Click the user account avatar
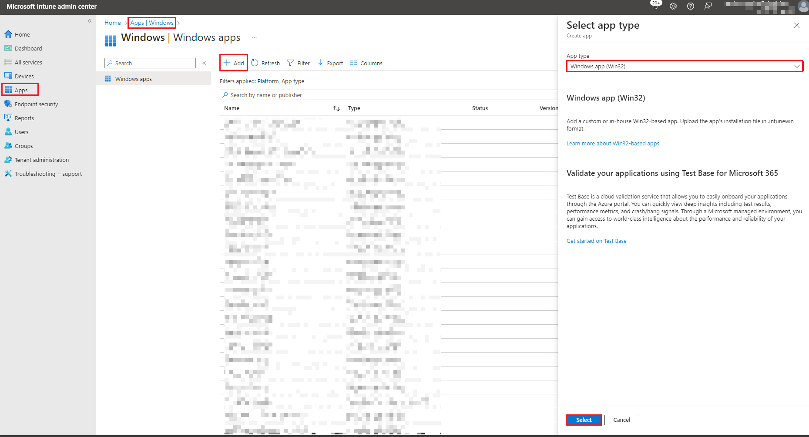The height and width of the screenshot is (437, 809). (x=803, y=6)
